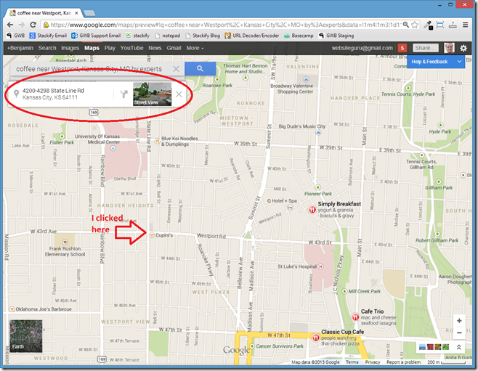Click Cafe Trio restaurant marker

355,317
